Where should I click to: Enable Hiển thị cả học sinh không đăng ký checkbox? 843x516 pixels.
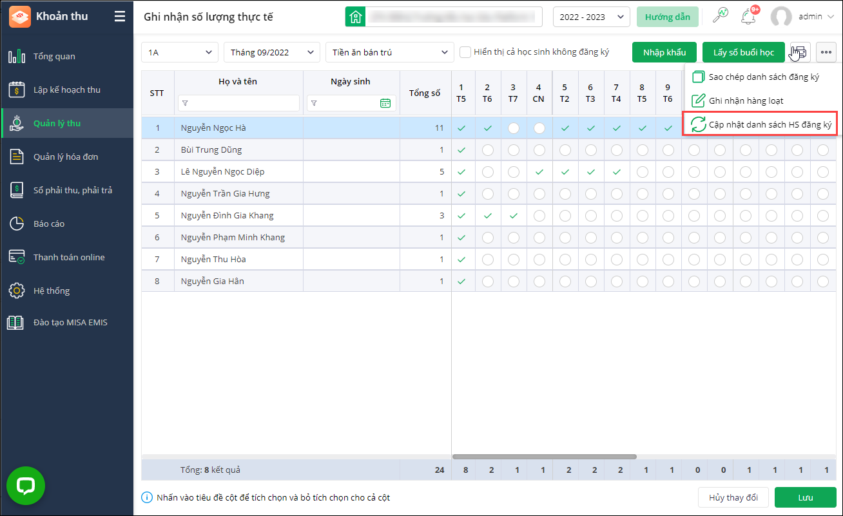point(465,52)
